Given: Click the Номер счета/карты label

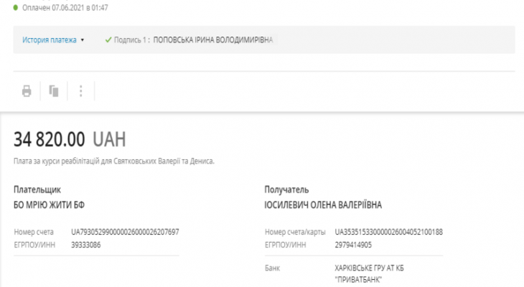Looking at the screenshot, I should 295,232.
